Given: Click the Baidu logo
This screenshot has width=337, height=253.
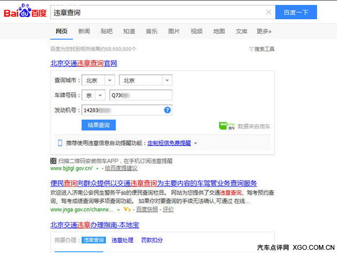Looking at the screenshot, I should 25,12.
